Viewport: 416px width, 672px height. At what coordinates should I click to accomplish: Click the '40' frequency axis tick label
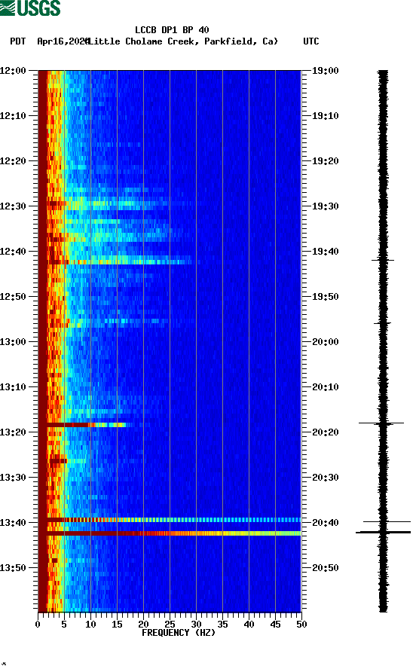tap(249, 625)
